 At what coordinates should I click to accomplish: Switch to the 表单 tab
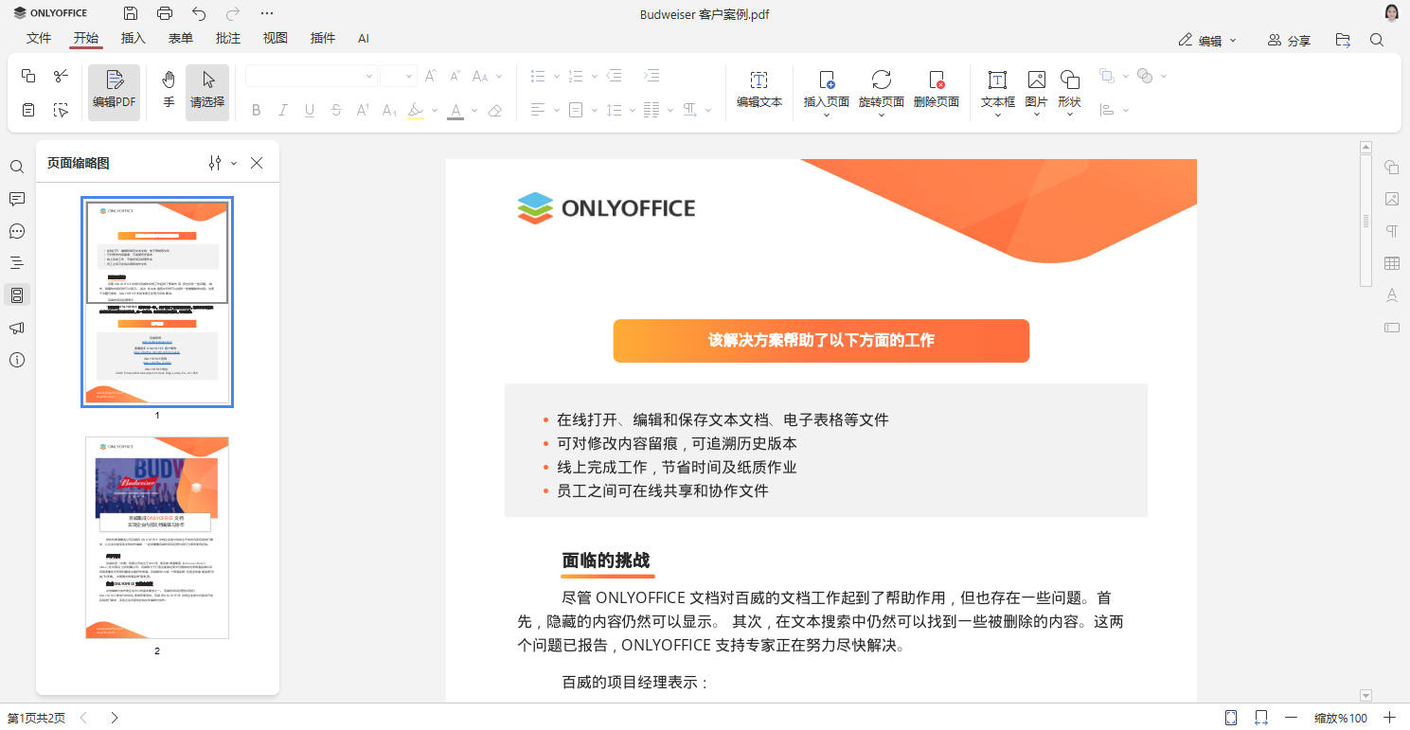[x=181, y=38]
